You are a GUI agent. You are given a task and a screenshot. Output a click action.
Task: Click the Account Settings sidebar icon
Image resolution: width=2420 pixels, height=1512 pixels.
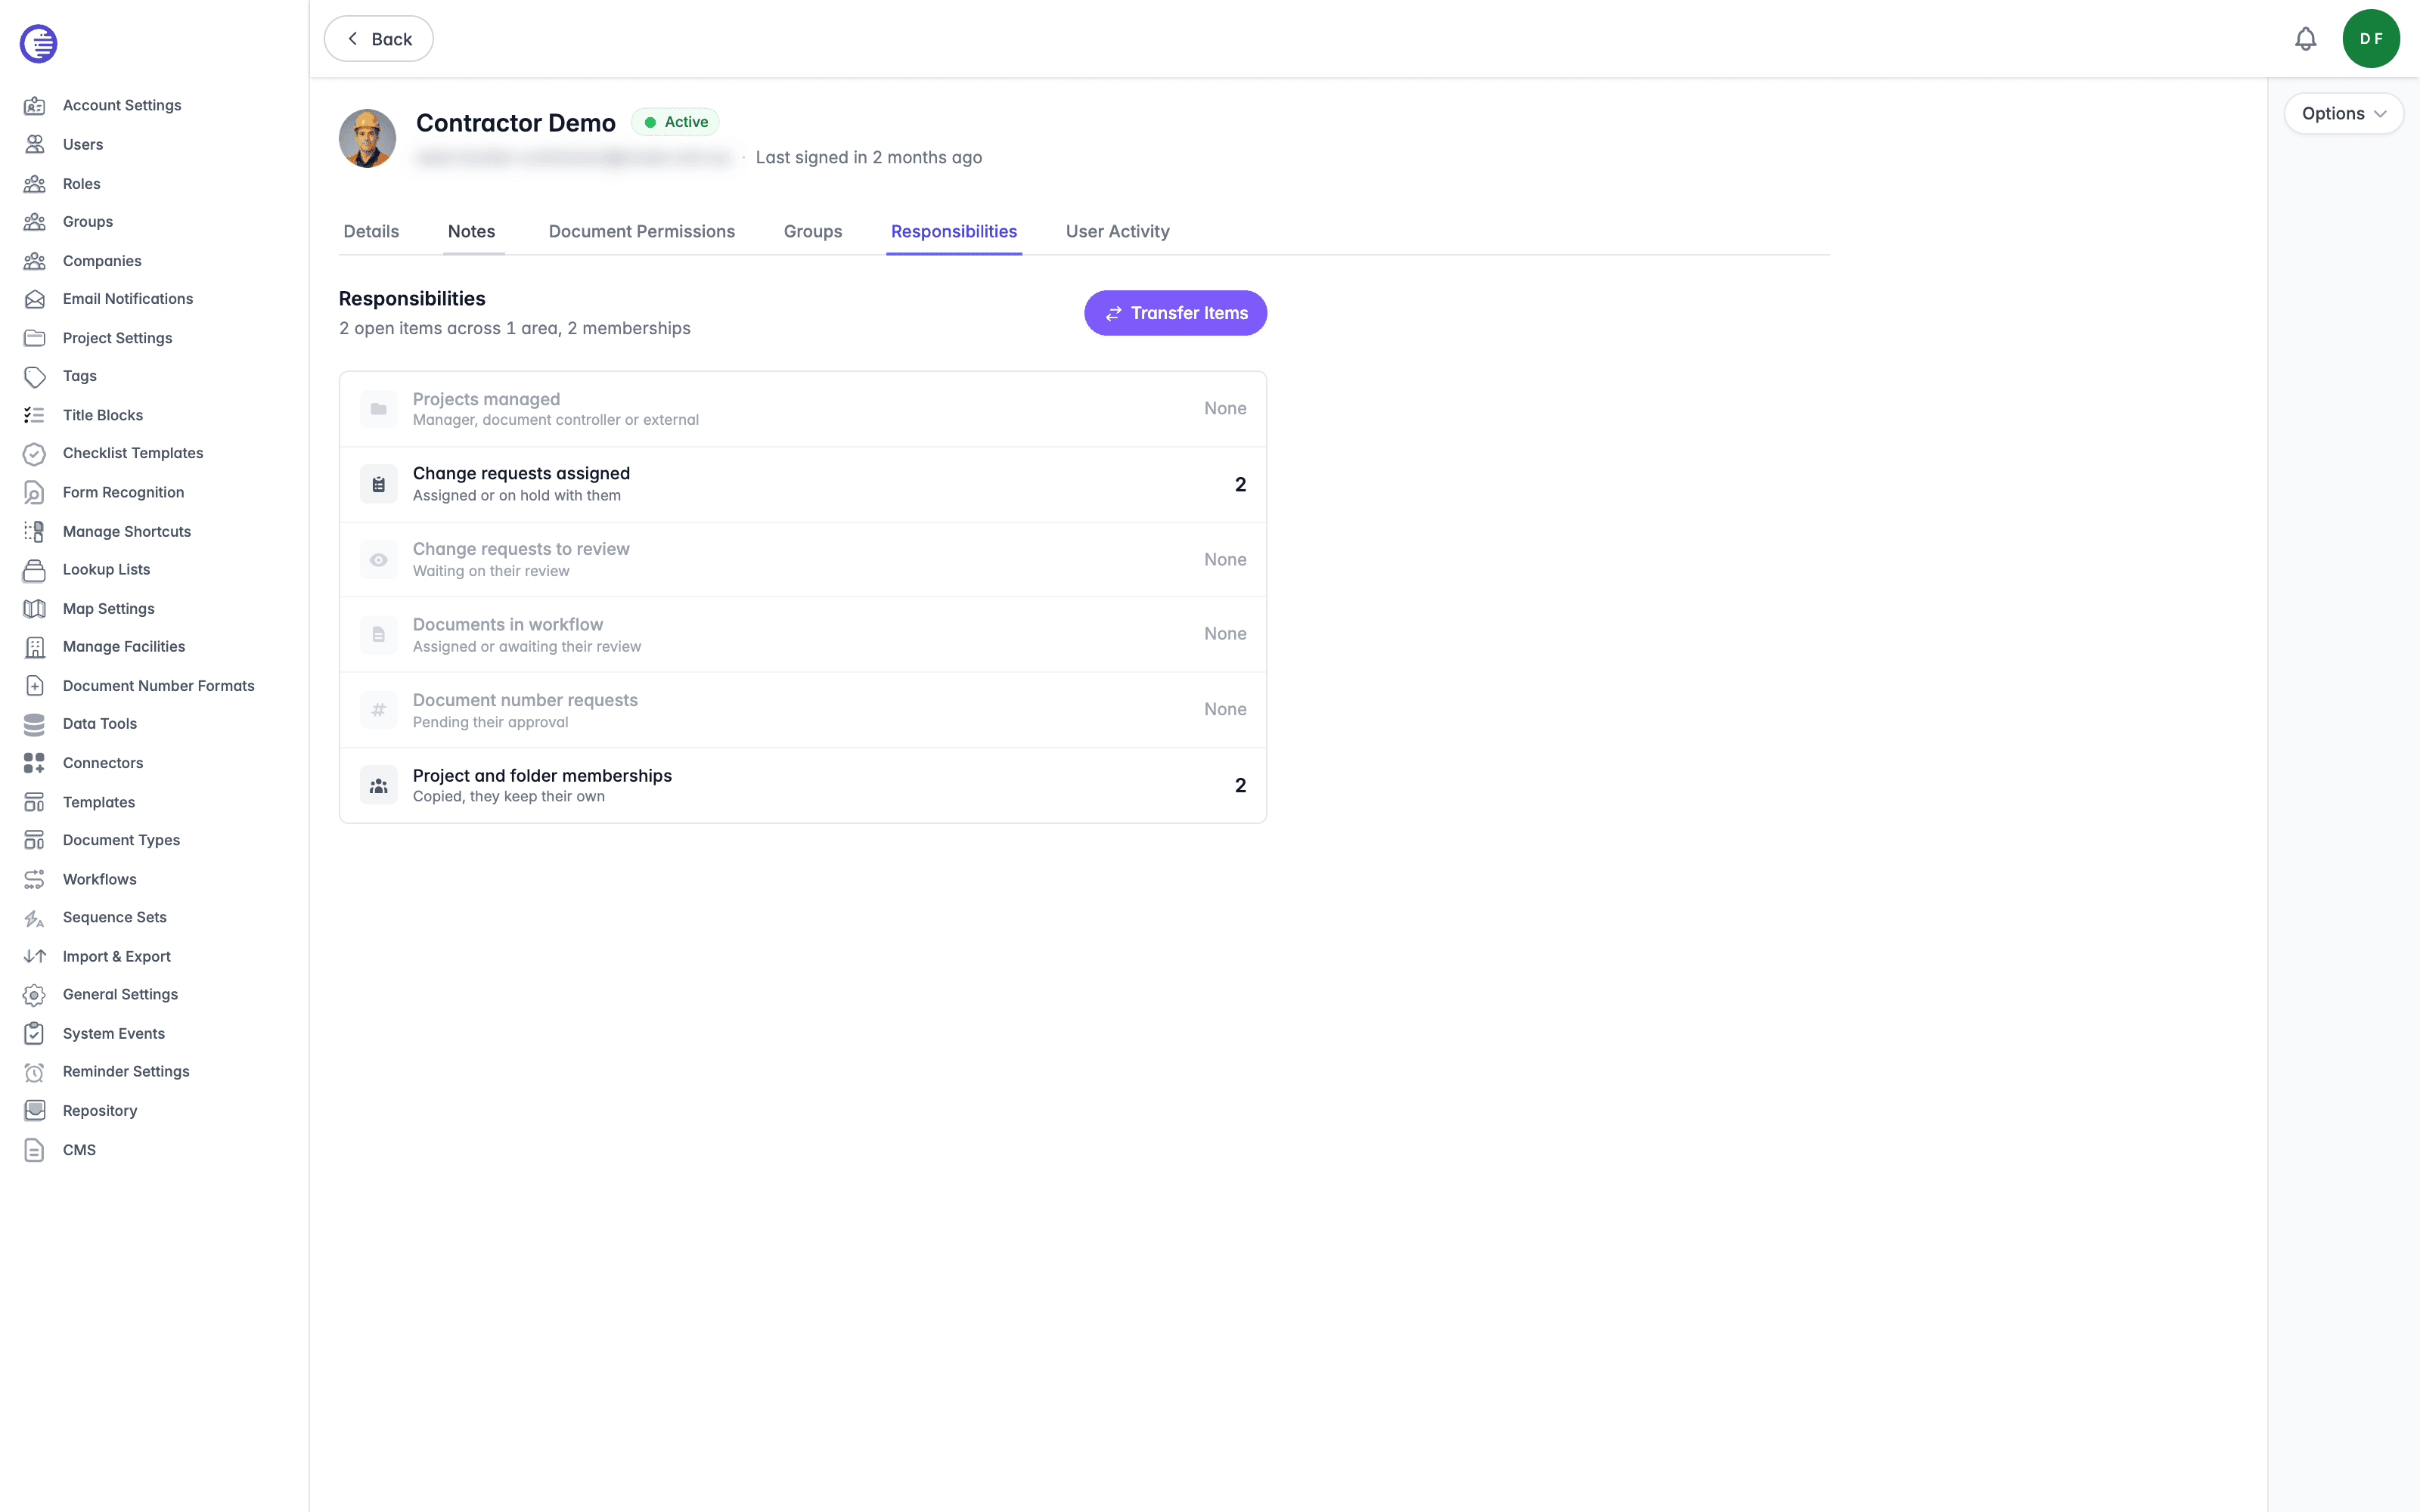tap(34, 105)
